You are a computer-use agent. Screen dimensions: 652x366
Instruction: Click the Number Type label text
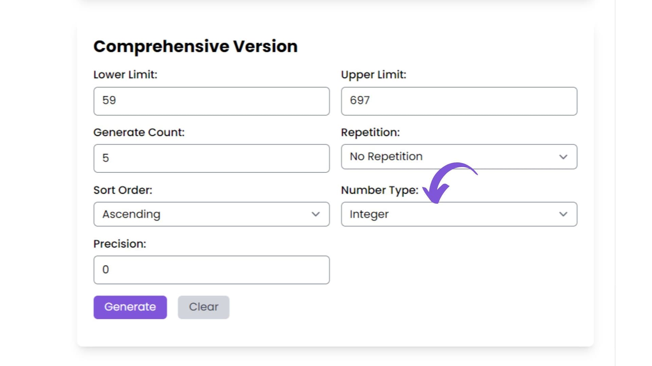pos(379,190)
